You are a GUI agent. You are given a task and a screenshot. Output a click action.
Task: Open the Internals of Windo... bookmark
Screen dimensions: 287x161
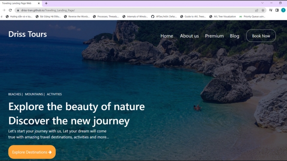click(135, 16)
